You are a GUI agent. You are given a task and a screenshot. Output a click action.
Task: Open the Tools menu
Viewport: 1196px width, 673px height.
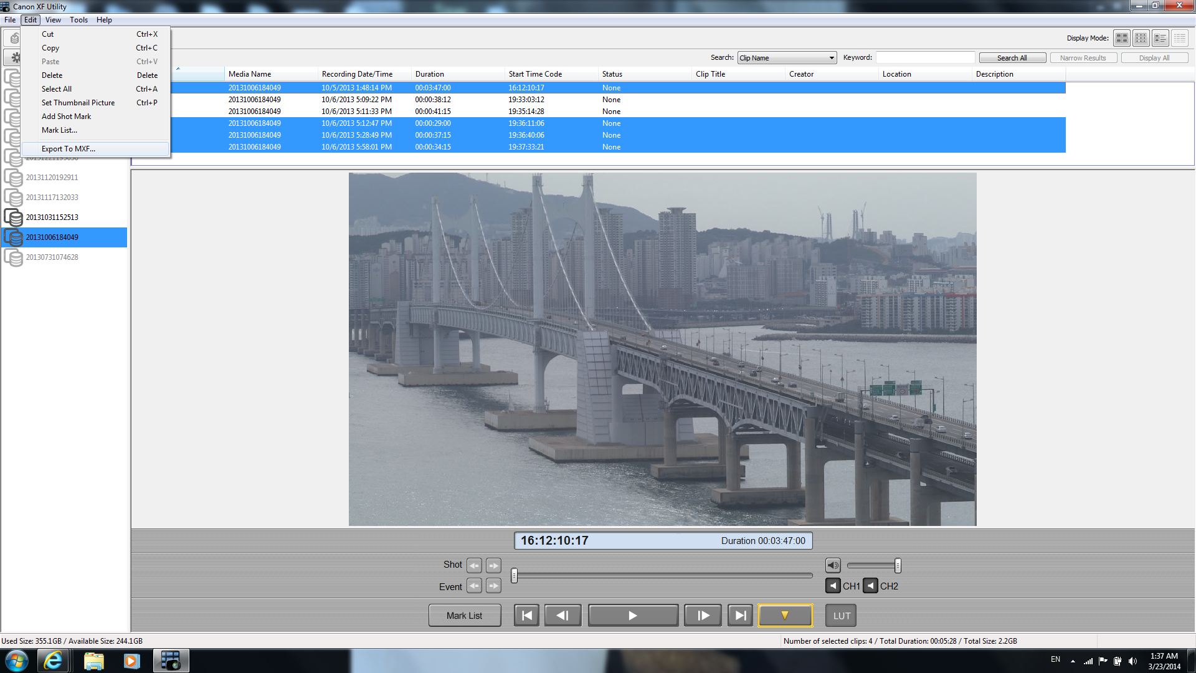point(78,20)
